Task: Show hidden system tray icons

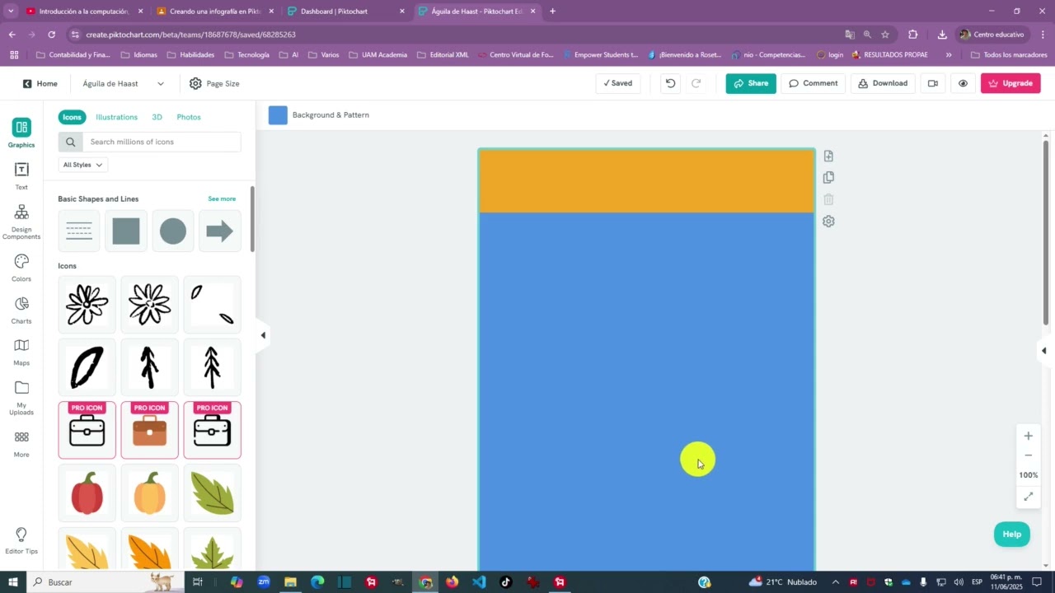Action: tap(835, 582)
